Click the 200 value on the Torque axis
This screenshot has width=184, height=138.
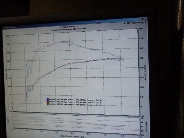pyautogui.click(x=142, y=67)
